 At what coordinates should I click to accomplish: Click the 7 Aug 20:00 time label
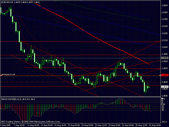pyautogui.click(x=19, y=125)
